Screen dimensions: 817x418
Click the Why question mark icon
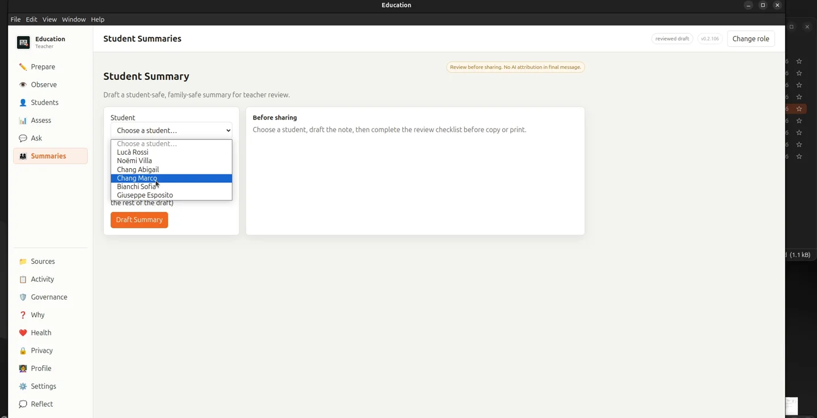click(23, 315)
